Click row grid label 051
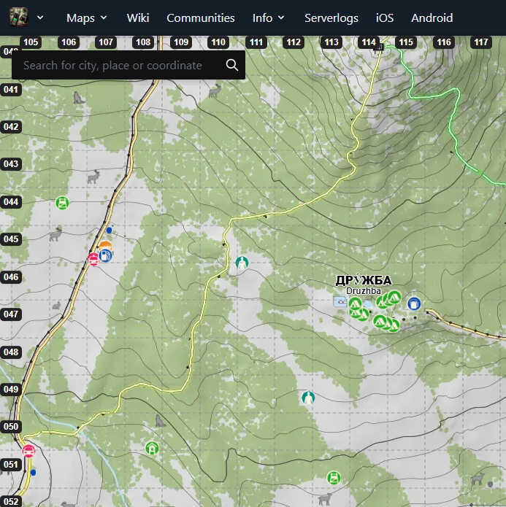Image resolution: width=506 pixels, height=507 pixels. pos(11,464)
